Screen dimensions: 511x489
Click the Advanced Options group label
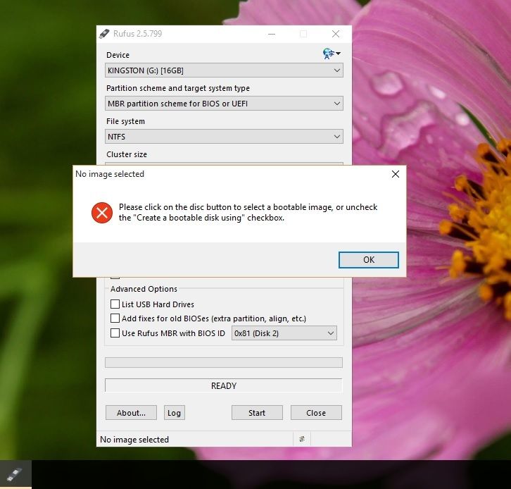tap(144, 289)
